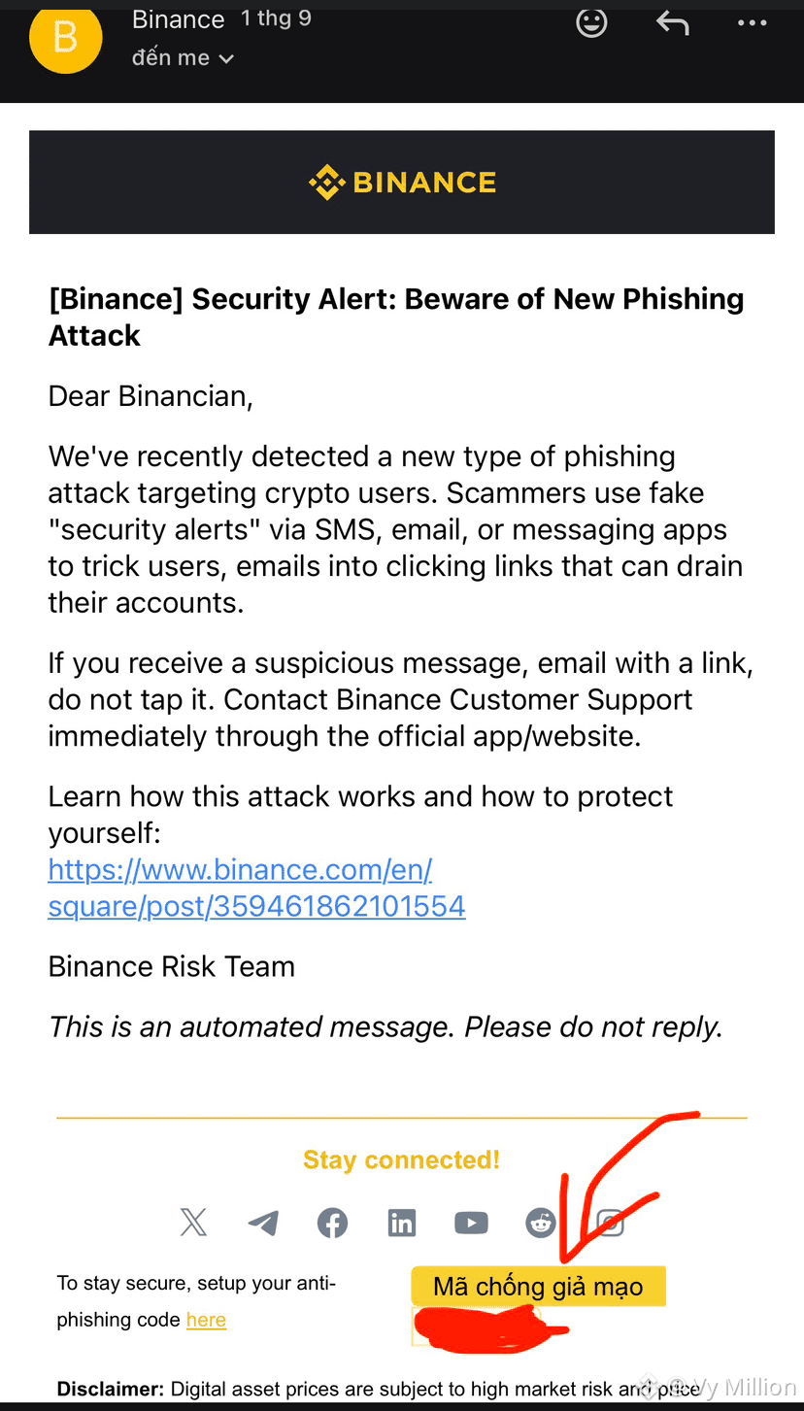This screenshot has width=804, height=1411.
Task: Tap the Binance logo header banner
Action: (x=402, y=183)
